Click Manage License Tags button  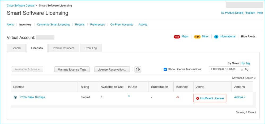[72, 69]
